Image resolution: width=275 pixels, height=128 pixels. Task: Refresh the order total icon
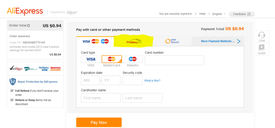pos(28,25)
